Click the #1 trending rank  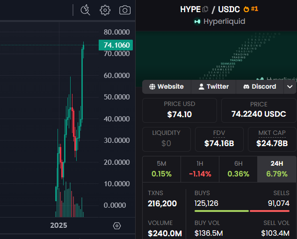pyautogui.click(x=254, y=9)
